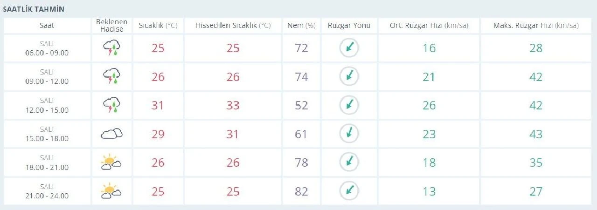This screenshot has height=210, width=597.
Task: Click wind direction arrow for 15.00 - 18.00
Action: [349, 134]
